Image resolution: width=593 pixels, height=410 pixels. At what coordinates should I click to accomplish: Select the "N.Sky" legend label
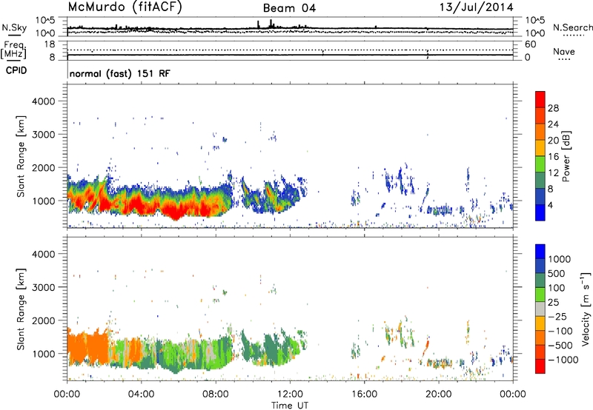pos(14,27)
